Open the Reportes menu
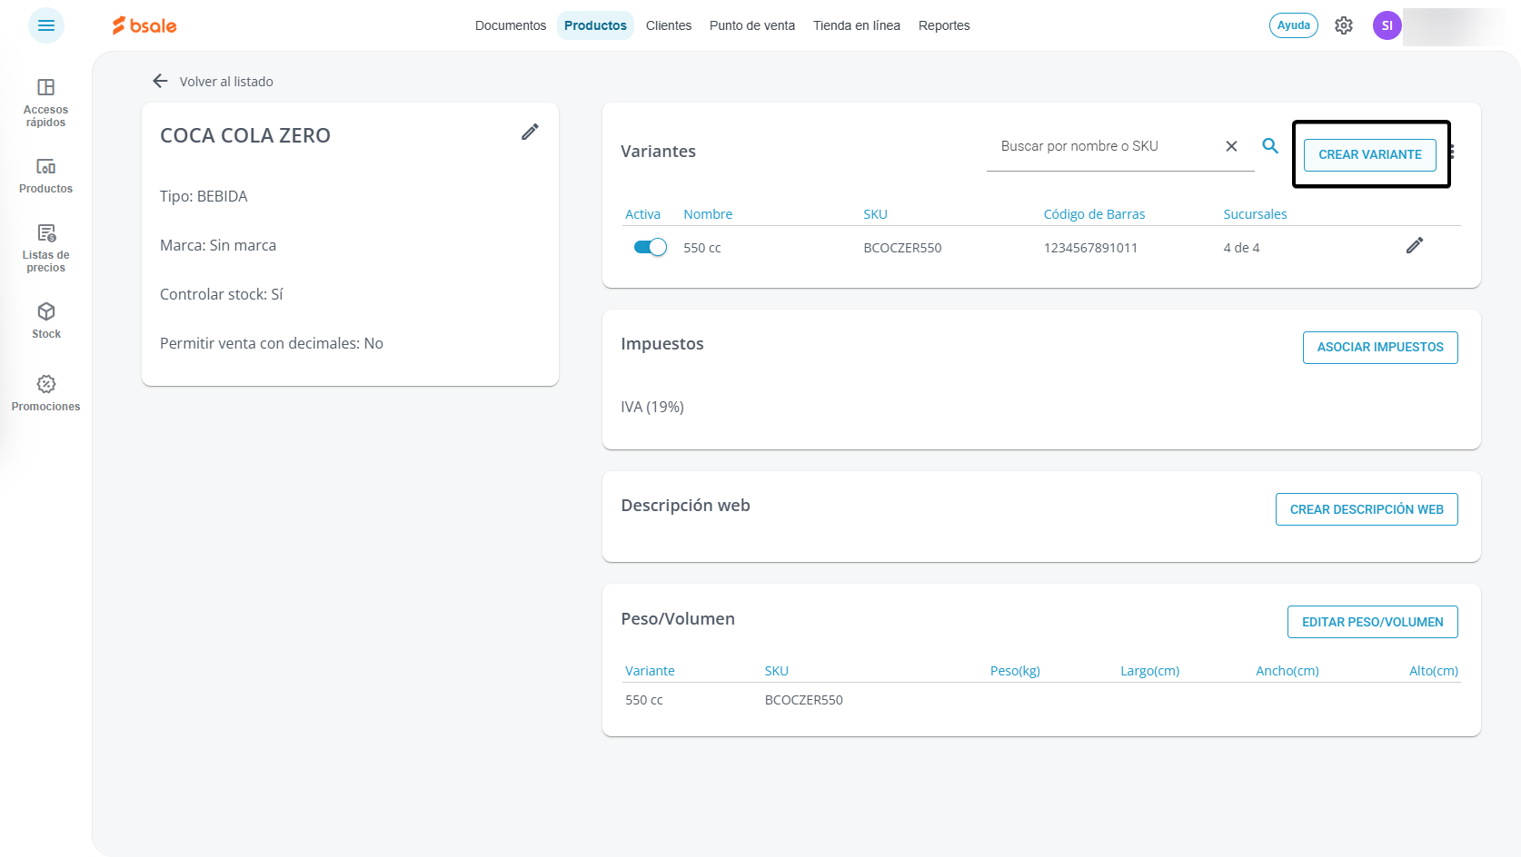Viewport: 1521px width, 857px height. pyautogui.click(x=944, y=25)
